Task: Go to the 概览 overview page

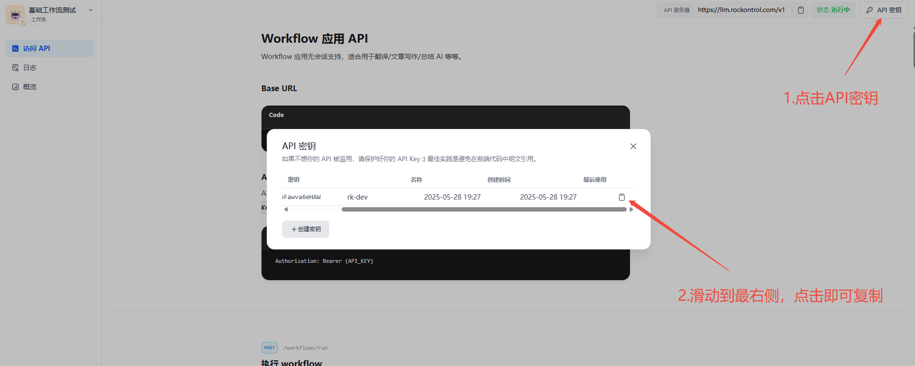Action: coord(30,87)
